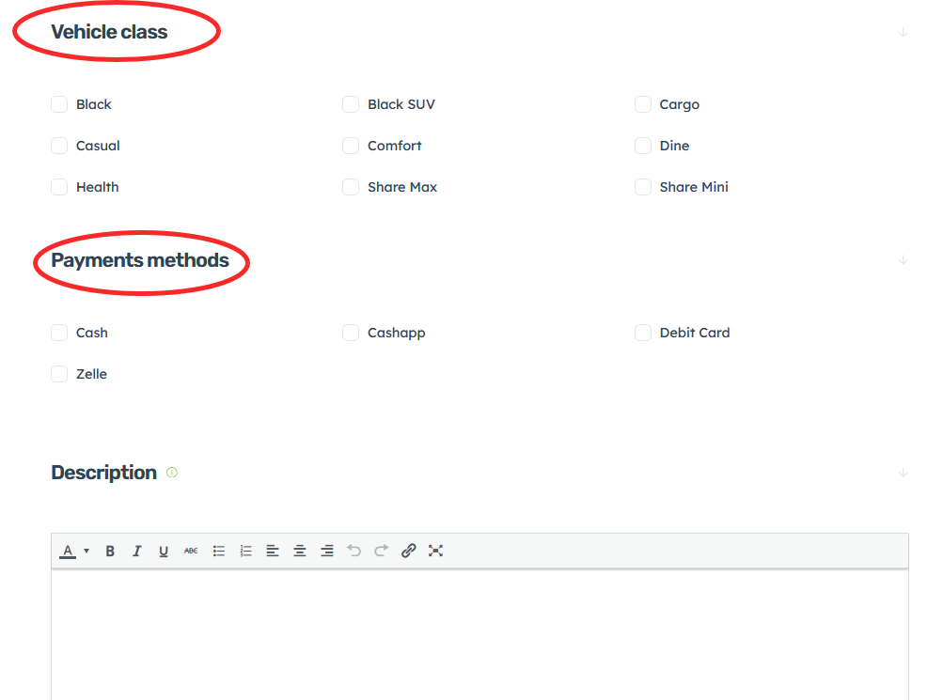Viewport: 927px width, 700px height.
Task: Click the text color A swatch
Action: pyautogui.click(x=68, y=552)
